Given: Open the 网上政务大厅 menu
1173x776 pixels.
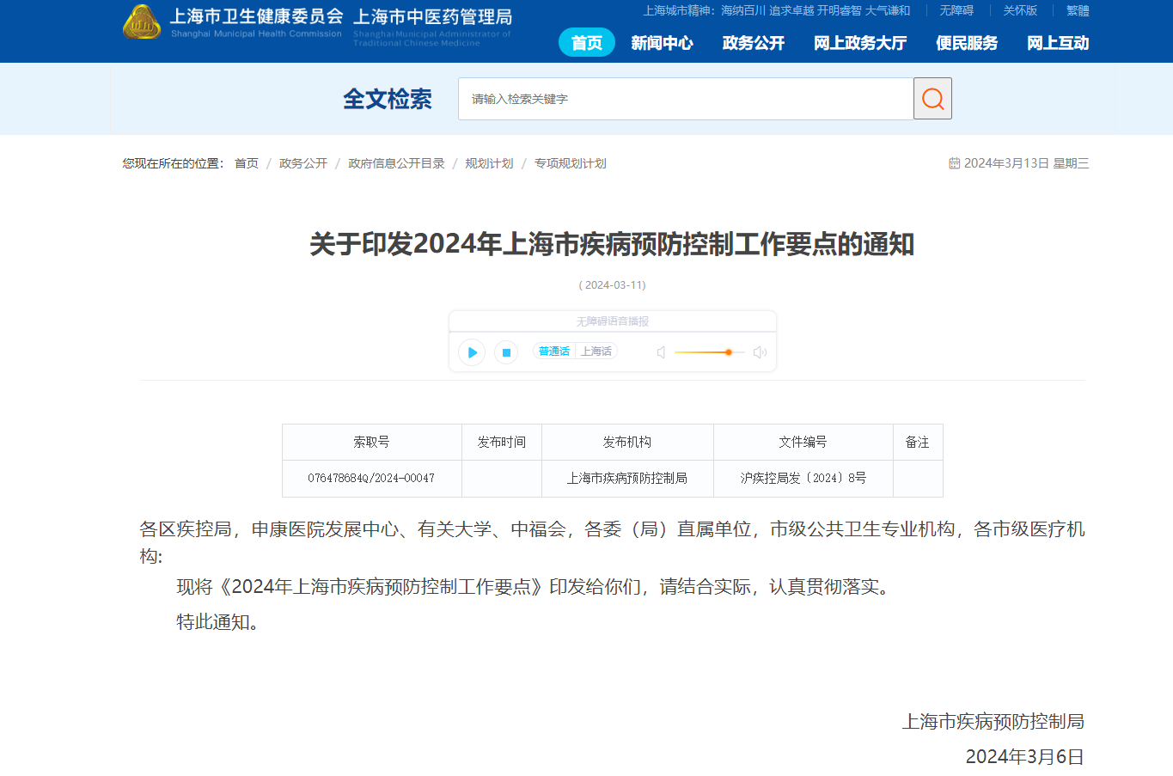Looking at the screenshot, I should (860, 43).
